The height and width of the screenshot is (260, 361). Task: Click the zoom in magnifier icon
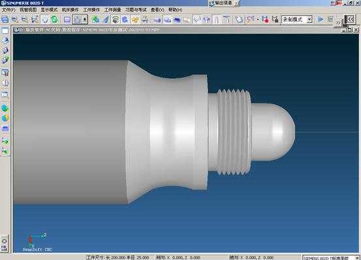click(x=15, y=20)
